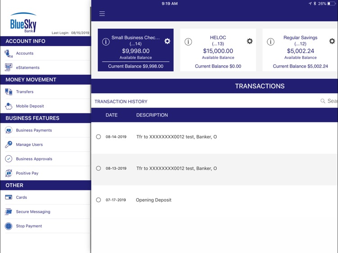The image size is (338, 253).
Task: Open info for Small Business Checking account
Action: coord(106,41)
